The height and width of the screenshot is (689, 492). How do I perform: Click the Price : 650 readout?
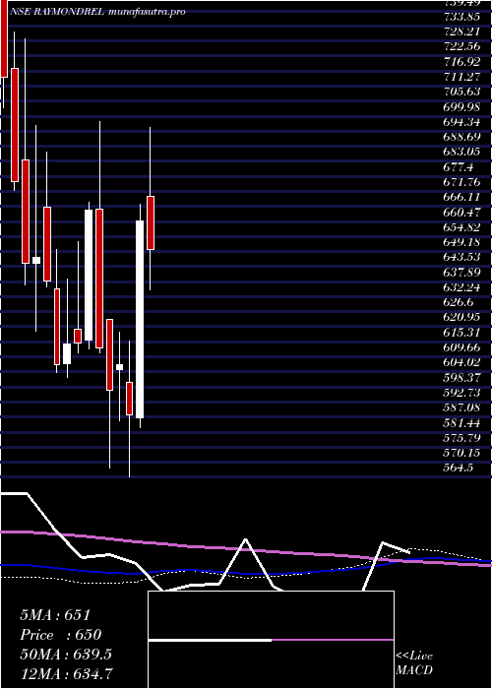click(61, 635)
